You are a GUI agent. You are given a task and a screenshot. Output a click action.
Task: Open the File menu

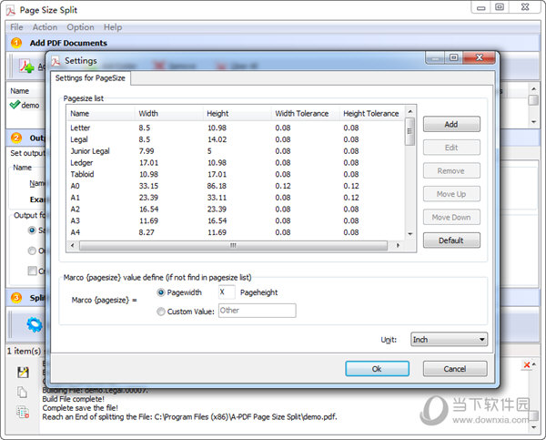(16, 27)
